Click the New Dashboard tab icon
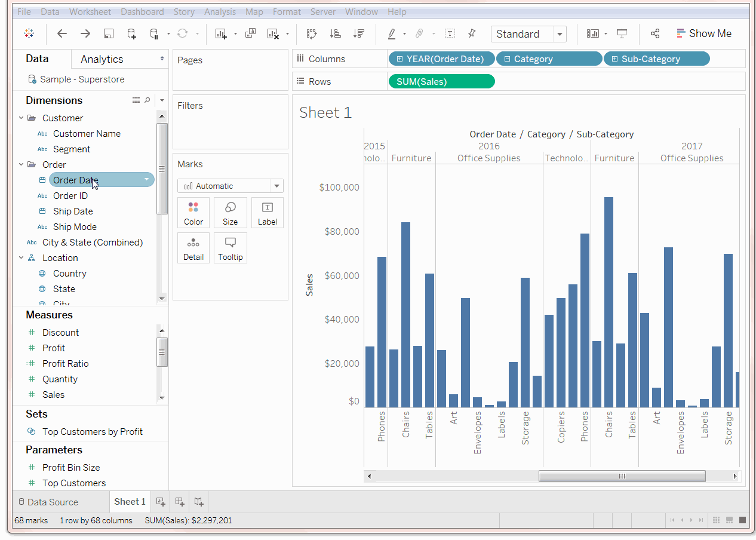 180,502
